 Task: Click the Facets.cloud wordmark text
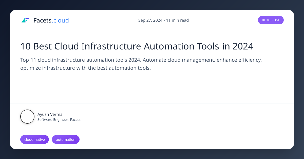coord(51,20)
